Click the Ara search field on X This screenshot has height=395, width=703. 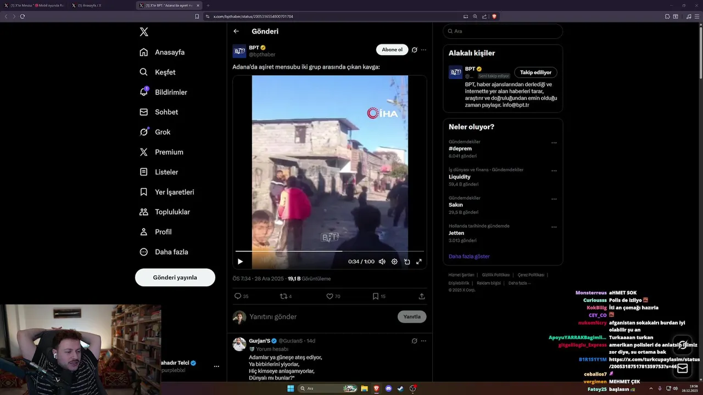pos(503,31)
